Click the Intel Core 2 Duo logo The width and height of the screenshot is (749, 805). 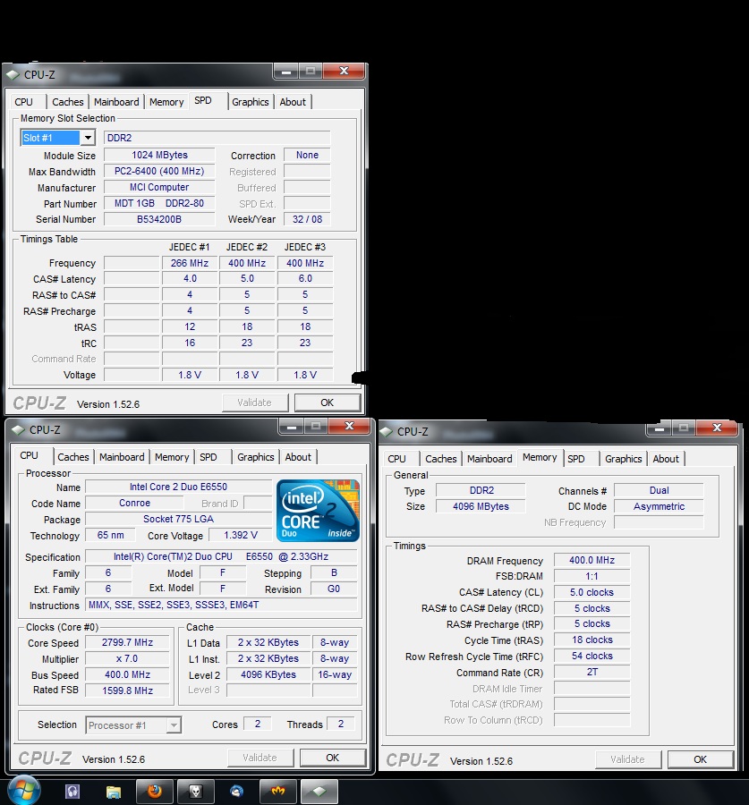318,511
